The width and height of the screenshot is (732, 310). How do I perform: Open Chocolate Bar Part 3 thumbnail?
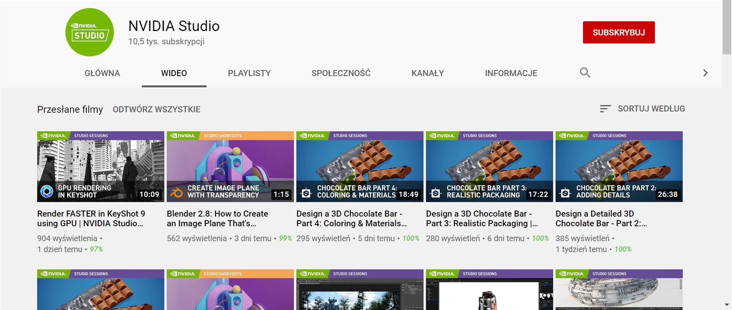tap(489, 167)
